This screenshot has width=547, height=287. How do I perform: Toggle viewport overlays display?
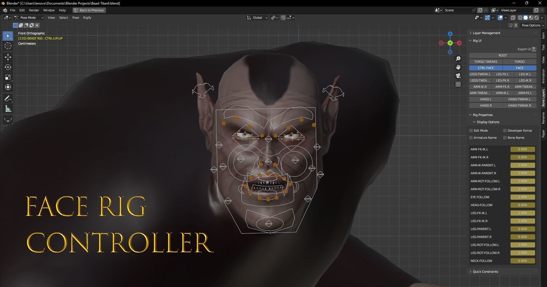(x=500, y=18)
